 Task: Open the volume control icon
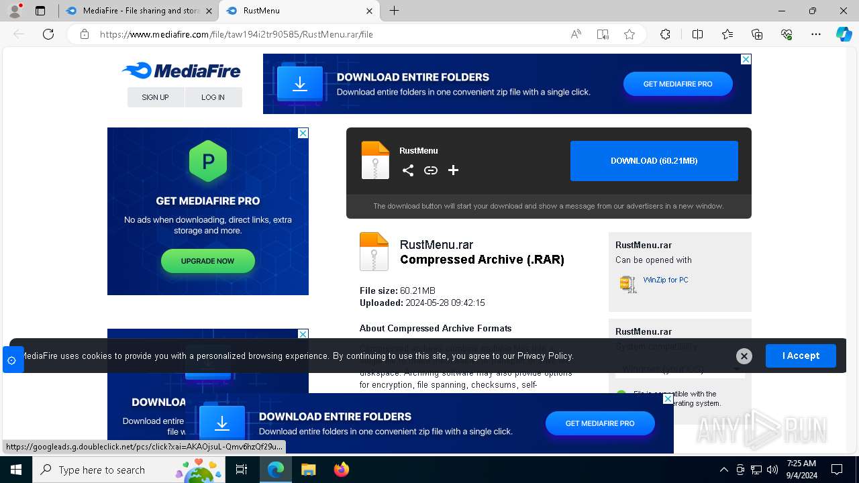pyautogui.click(x=772, y=470)
